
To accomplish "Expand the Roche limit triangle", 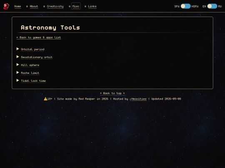I will [x=17, y=73].
